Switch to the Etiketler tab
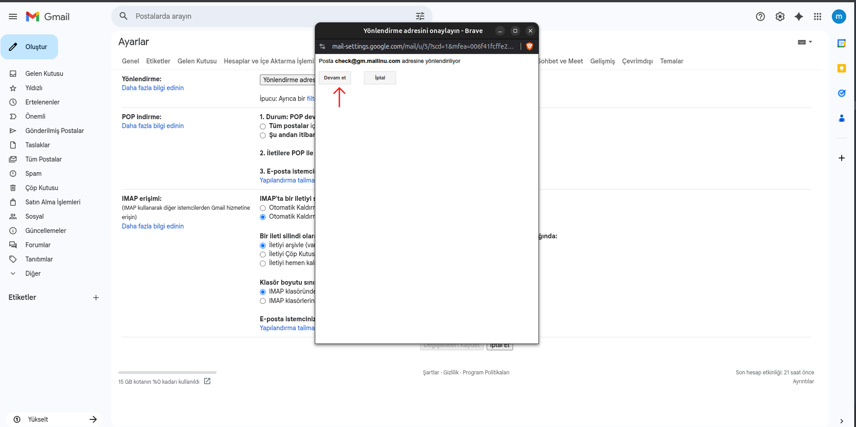Viewport: 856px width, 427px height. click(158, 61)
